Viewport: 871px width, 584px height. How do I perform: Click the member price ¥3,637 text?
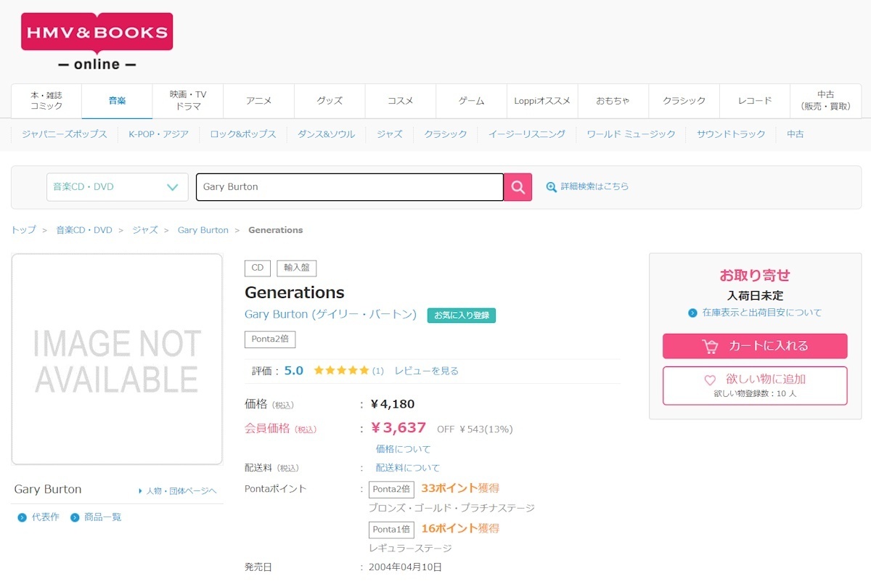[x=398, y=428]
